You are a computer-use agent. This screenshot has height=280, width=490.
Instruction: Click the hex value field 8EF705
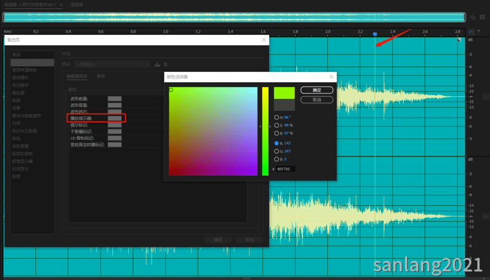[286, 169]
